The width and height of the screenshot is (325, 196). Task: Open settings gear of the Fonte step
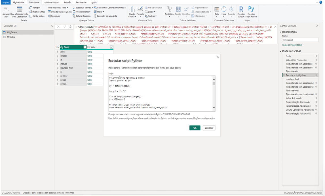tap(316, 56)
